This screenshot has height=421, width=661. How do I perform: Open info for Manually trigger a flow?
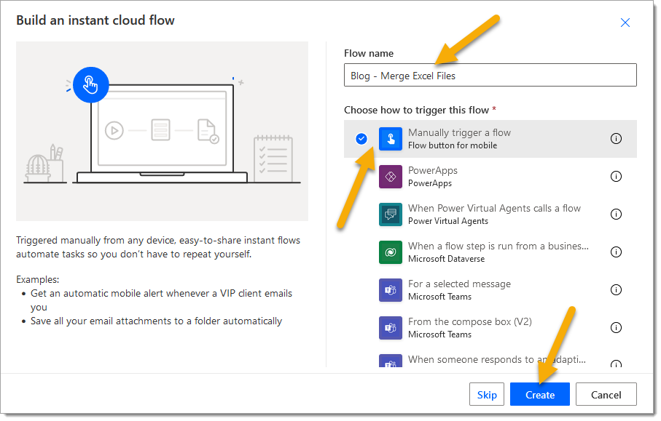click(x=616, y=138)
